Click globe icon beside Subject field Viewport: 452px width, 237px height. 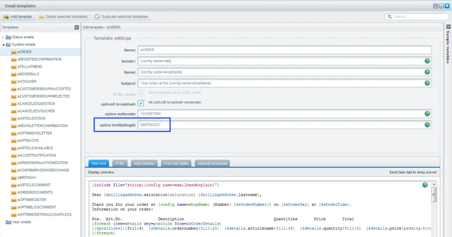point(427,83)
